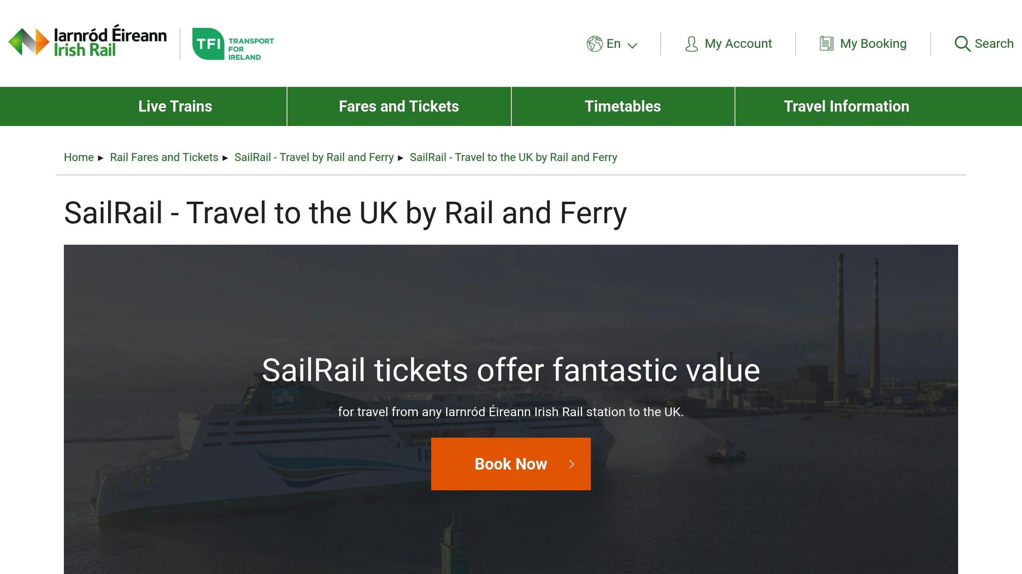Screen dimensions: 1022x574
Task: Open the language selector labeled En
Action: pos(613,44)
